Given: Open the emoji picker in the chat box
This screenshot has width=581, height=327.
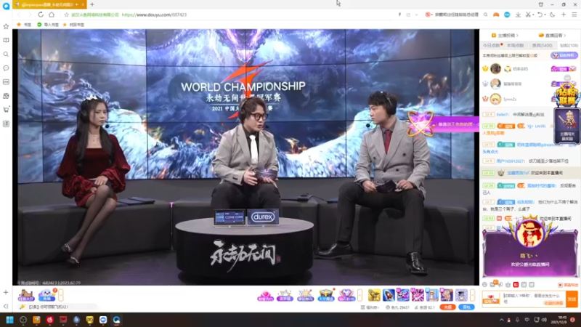Looking at the screenshot, I should (484, 284).
